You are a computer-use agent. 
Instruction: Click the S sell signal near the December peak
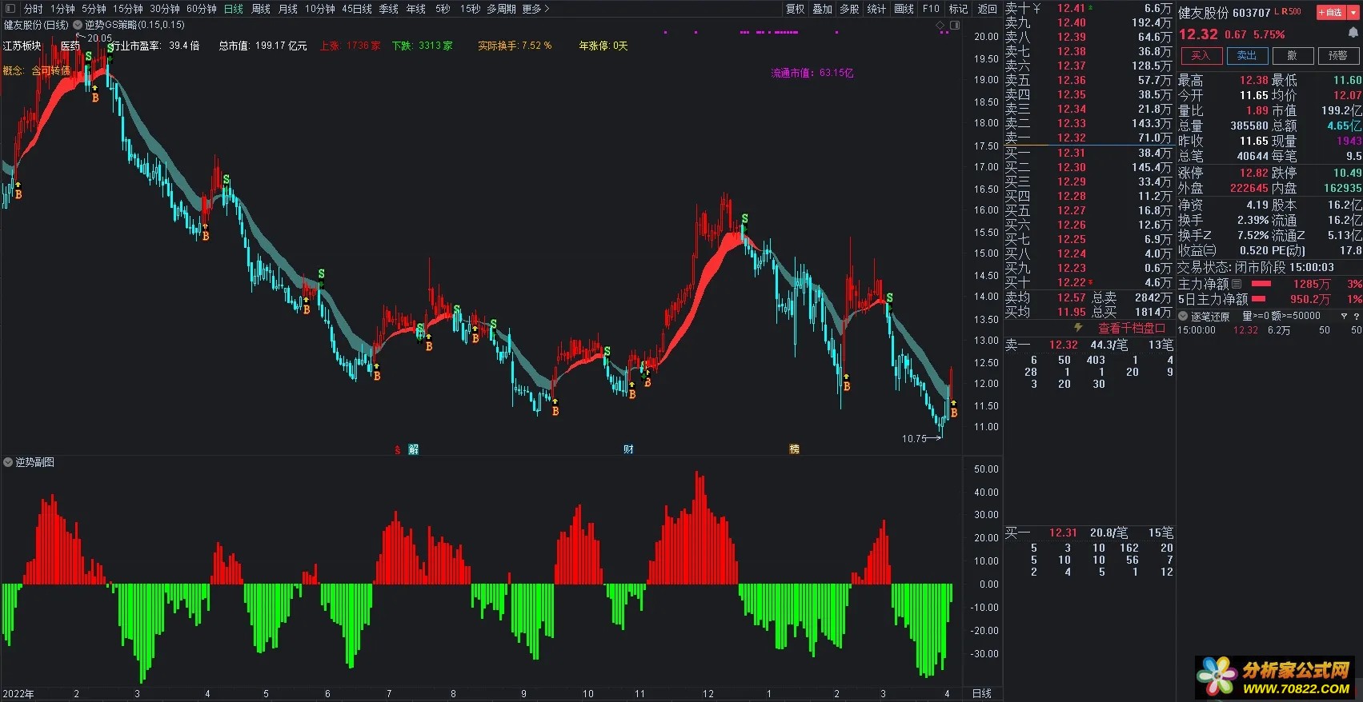click(x=744, y=218)
